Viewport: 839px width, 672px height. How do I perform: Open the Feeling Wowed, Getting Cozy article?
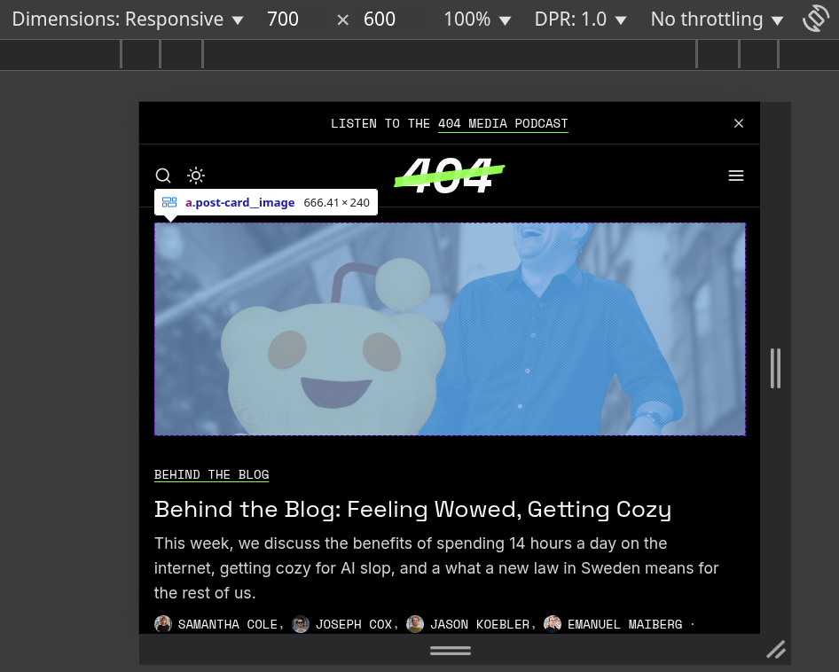coord(412,509)
